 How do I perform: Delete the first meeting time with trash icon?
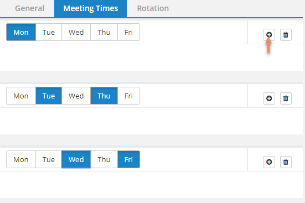point(286,35)
